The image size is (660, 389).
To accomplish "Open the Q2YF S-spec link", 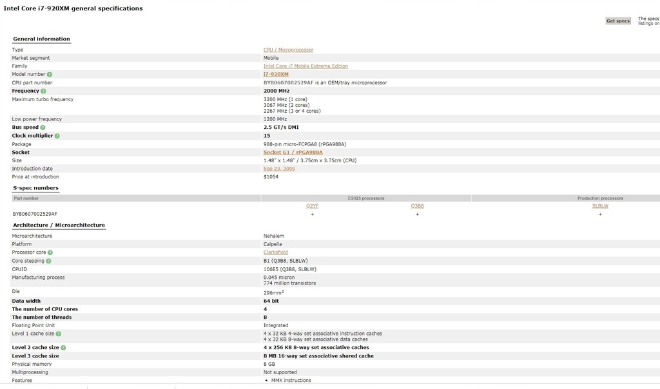I will (x=313, y=205).
